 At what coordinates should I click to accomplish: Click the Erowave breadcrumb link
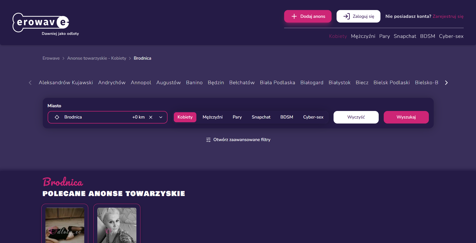tap(51, 58)
